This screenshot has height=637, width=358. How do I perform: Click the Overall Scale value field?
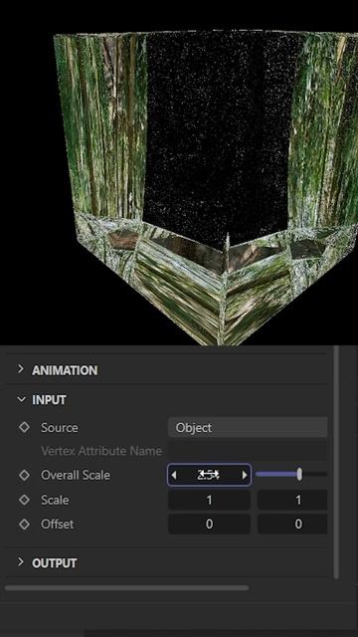[x=209, y=475]
